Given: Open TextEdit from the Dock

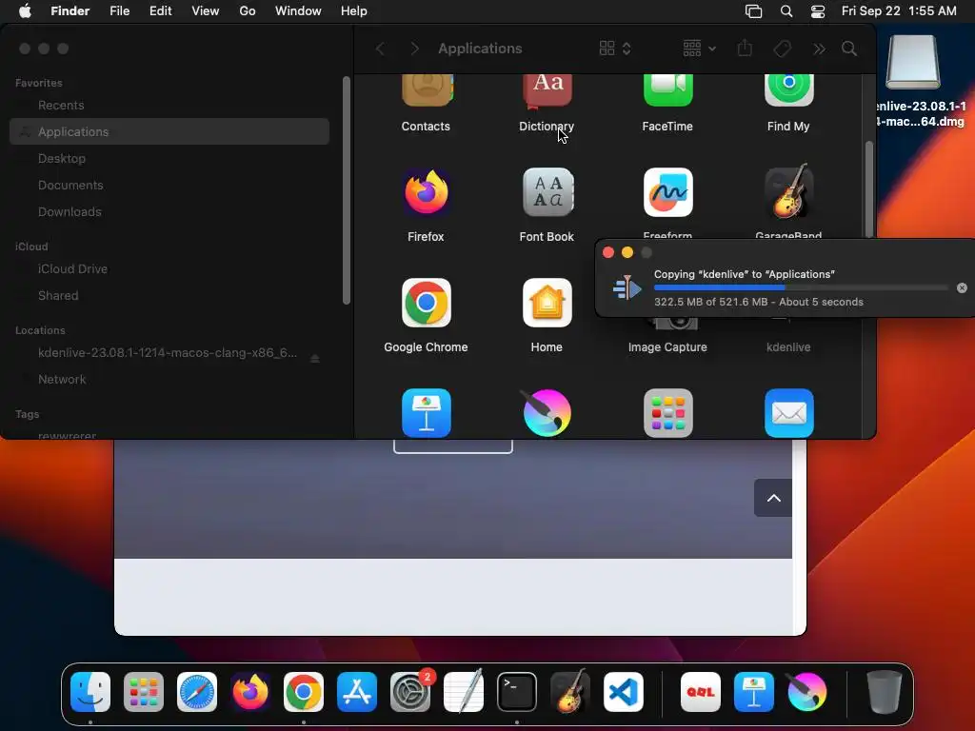Looking at the screenshot, I should pyautogui.click(x=464, y=692).
